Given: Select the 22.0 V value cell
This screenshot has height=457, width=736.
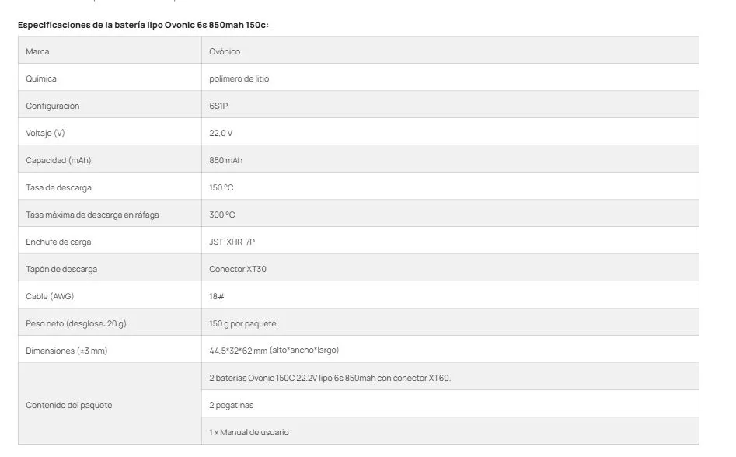Looking at the screenshot, I should pos(450,132).
